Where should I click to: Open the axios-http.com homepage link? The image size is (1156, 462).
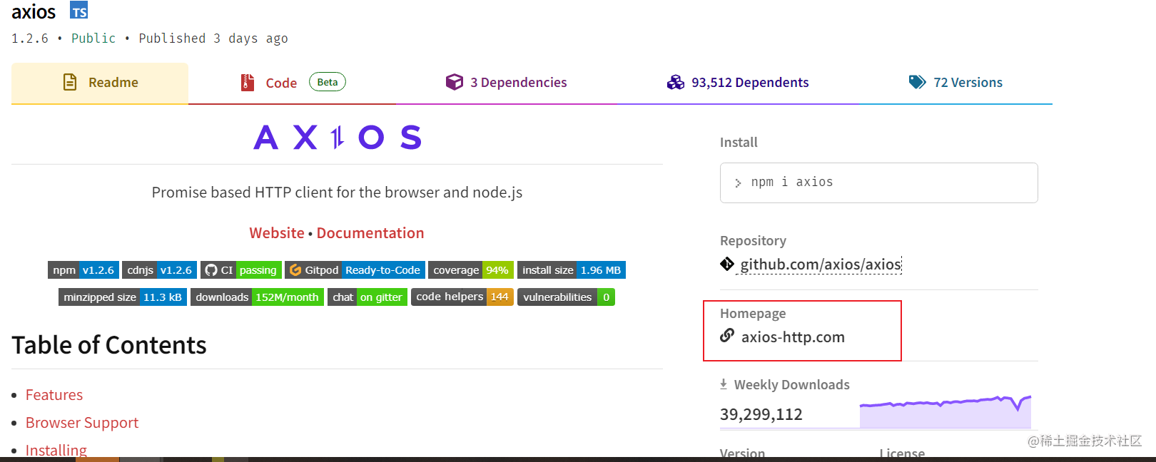point(793,337)
